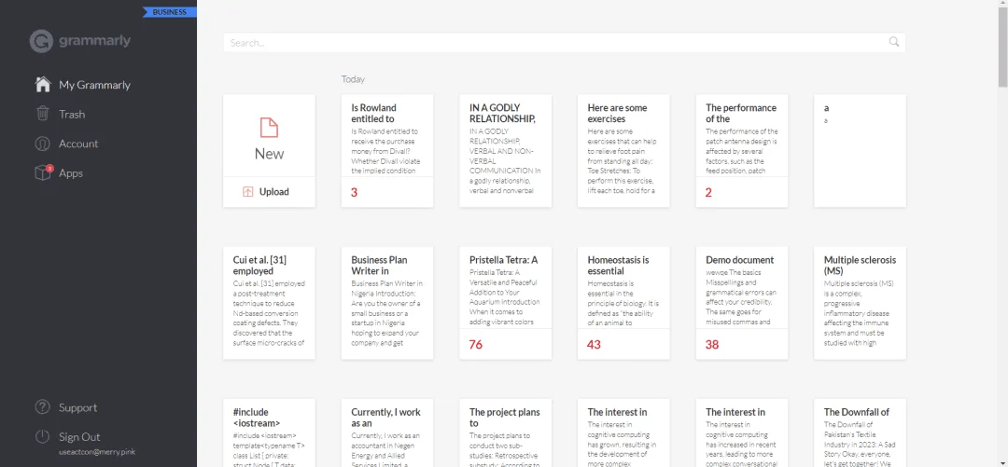Open "The project plans to" document
The height and width of the screenshot is (467, 1008).
pyautogui.click(x=505, y=433)
